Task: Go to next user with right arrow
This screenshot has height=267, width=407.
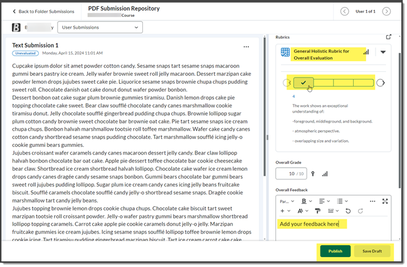Action: tap(386, 11)
